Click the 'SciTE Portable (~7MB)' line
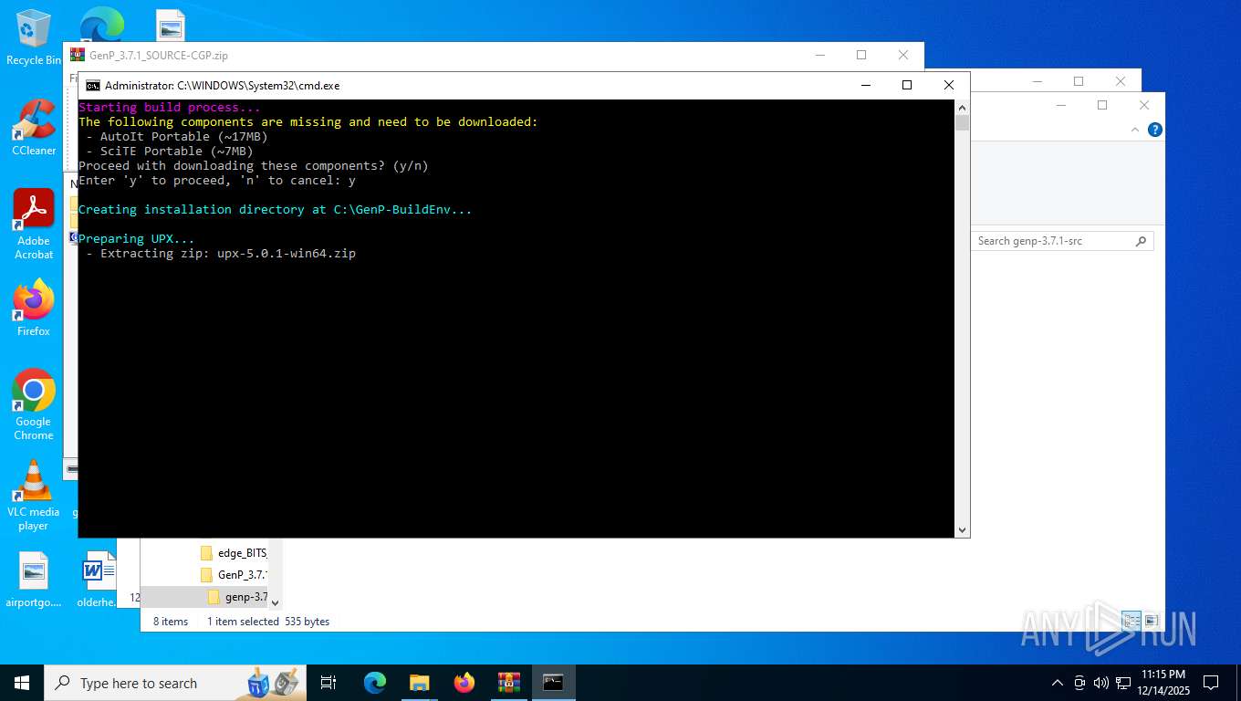Image resolution: width=1241 pixels, height=701 pixels. point(177,152)
